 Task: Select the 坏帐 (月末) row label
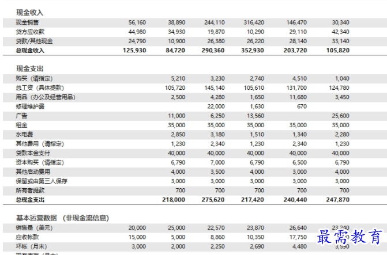pyautogui.click(x=31, y=246)
